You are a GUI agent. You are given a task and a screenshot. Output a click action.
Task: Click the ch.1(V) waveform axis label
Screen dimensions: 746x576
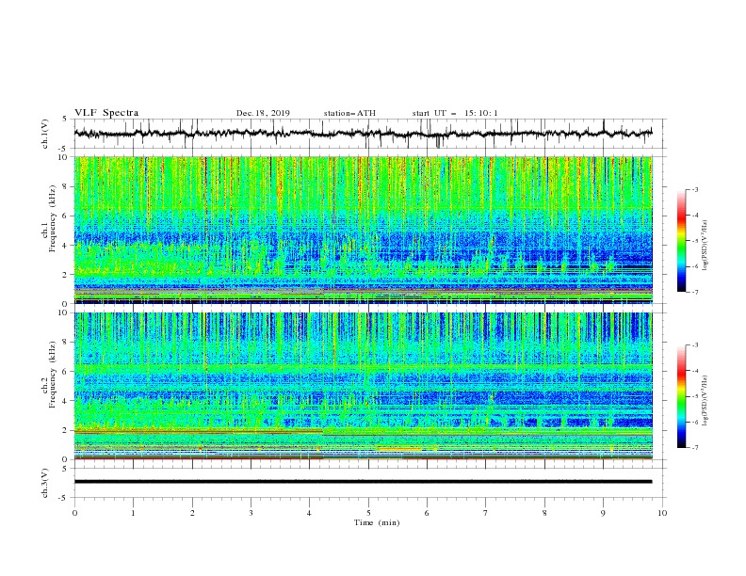45,134
